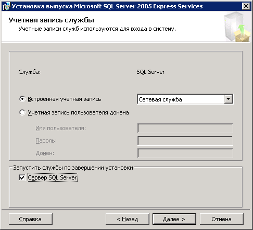Toggle the Сервер SQL Server checkbox
The width and height of the screenshot is (253, 230).
pos(22,177)
